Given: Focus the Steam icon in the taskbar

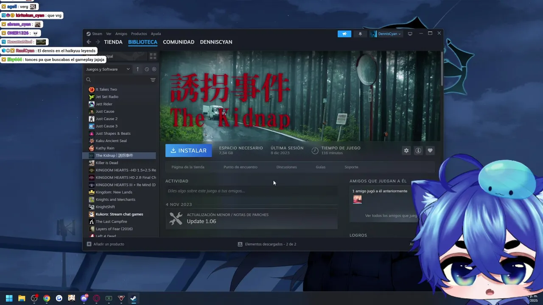Looking at the screenshot, I should click(x=133, y=298).
